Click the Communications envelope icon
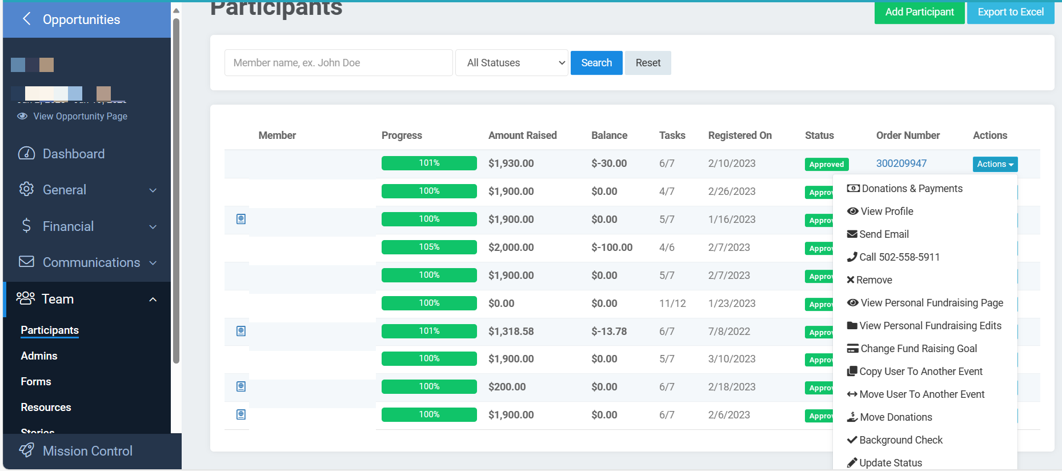Screen dimensions: 1062x471 pos(26,262)
